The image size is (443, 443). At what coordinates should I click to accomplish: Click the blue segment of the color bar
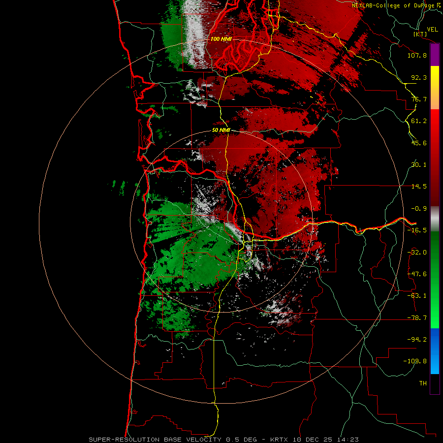[x=435, y=351]
